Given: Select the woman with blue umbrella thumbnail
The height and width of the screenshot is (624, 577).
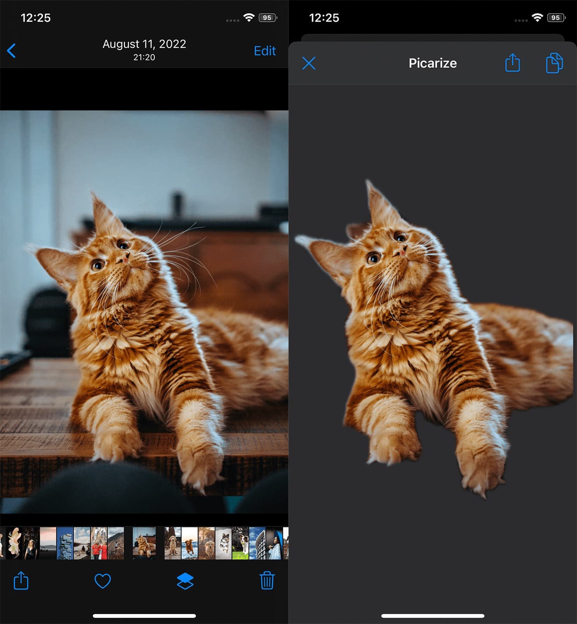Looking at the screenshot, I should (x=274, y=543).
